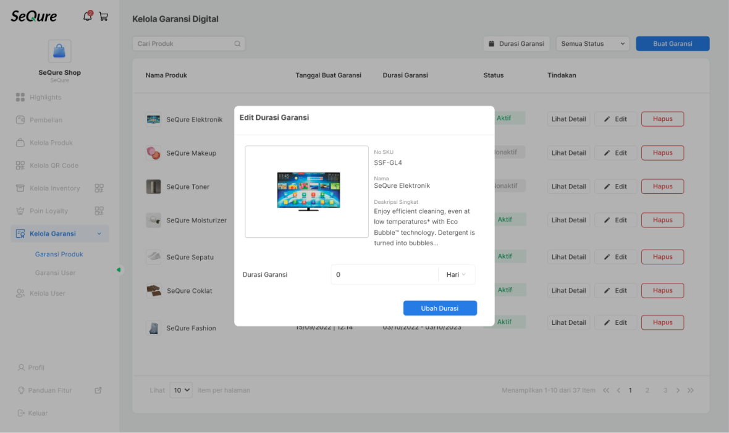This screenshot has width=729, height=433.
Task: Click SeQure Fashion product thumbnail
Action: 153,328
